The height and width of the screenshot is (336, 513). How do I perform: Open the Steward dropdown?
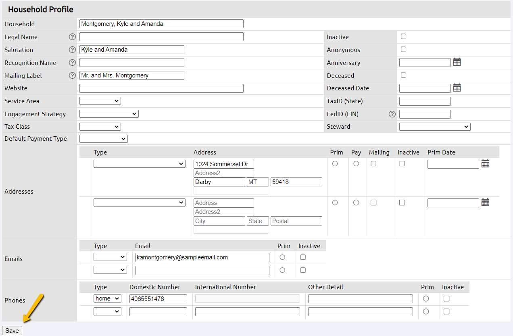click(x=434, y=126)
